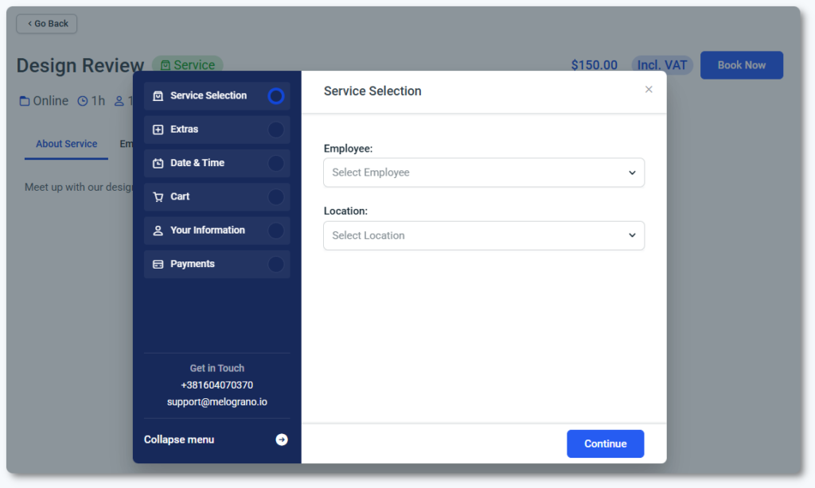Click the Date & Time calendar icon
The width and height of the screenshot is (815, 488).
click(158, 163)
